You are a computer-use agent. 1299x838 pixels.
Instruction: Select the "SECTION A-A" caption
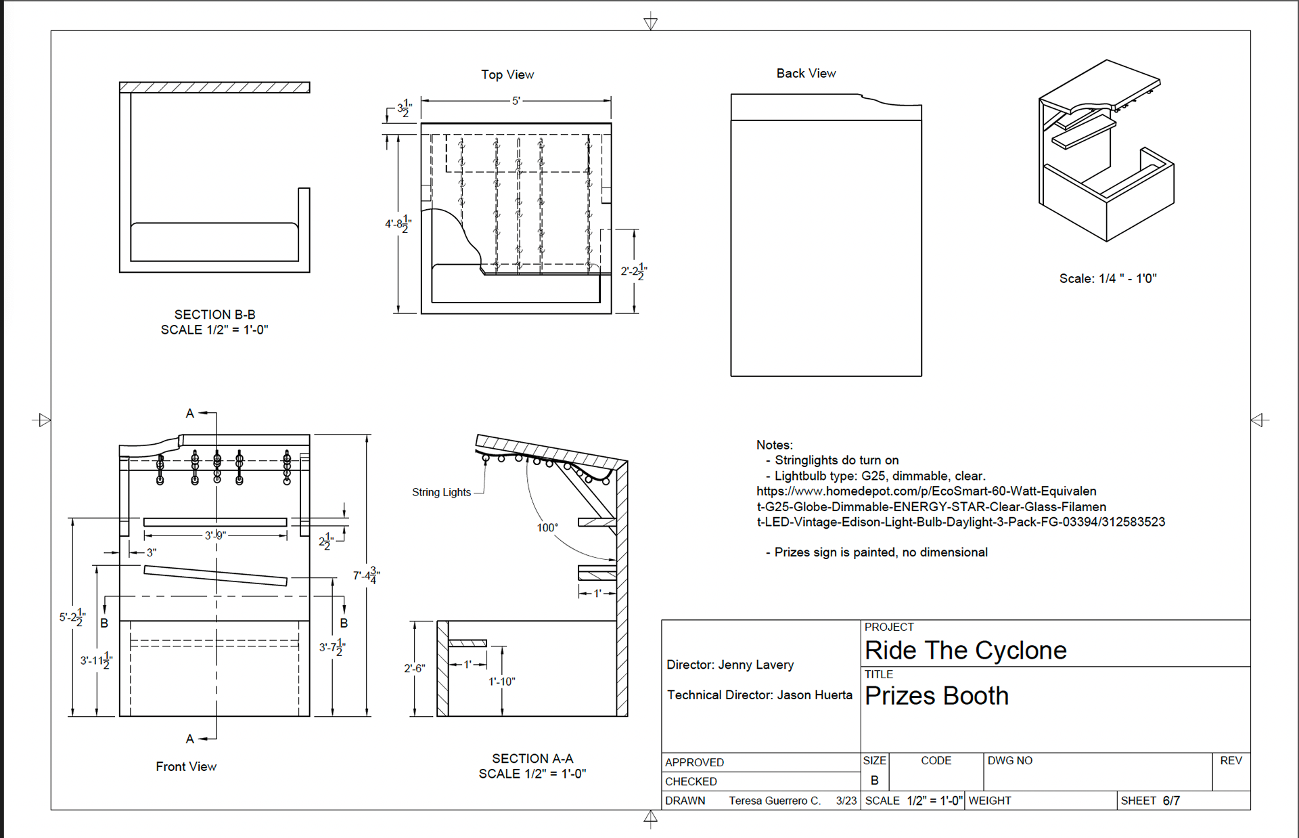pyautogui.click(x=532, y=759)
